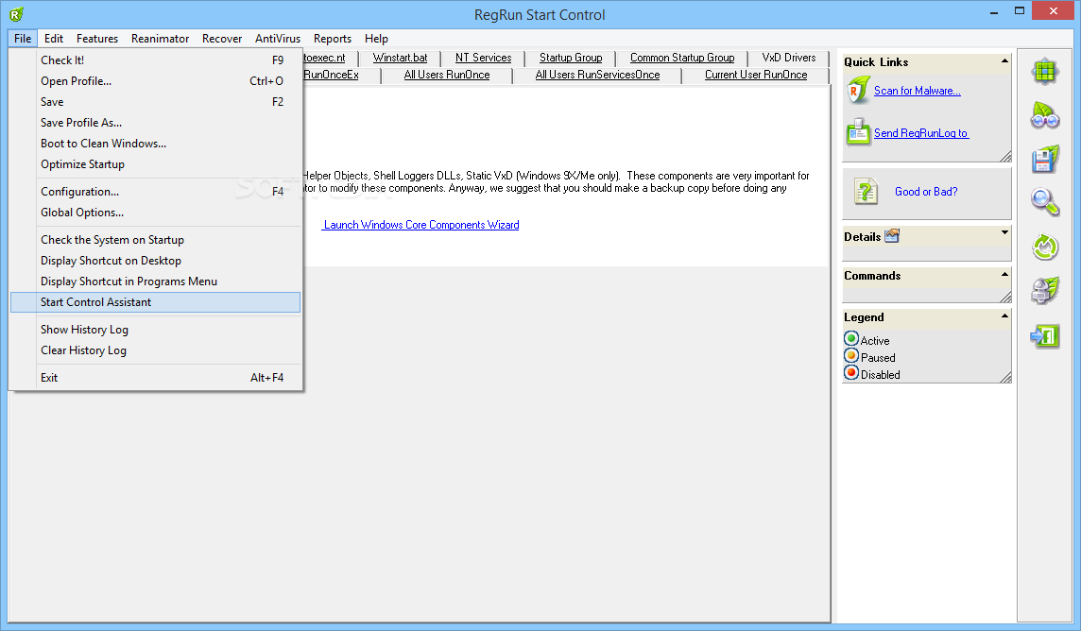Screen dimensions: 1081x631
Task: Click the printer with leaf icon
Action: pyautogui.click(x=1045, y=290)
